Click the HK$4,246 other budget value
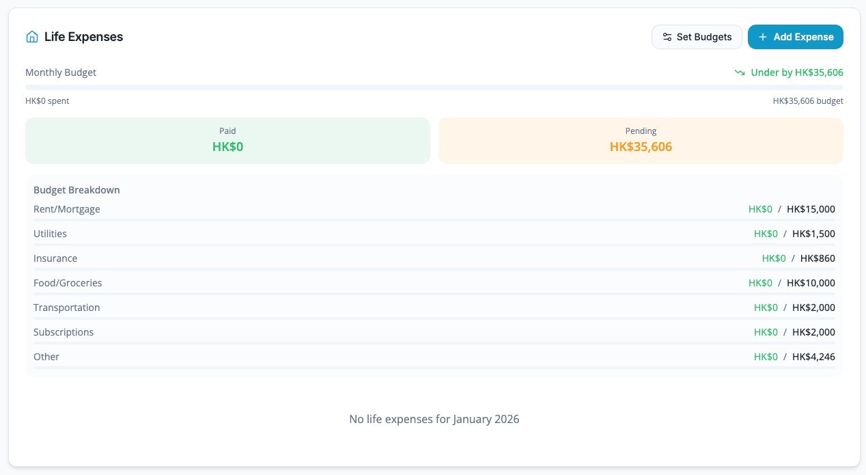The image size is (866, 475). pyautogui.click(x=813, y=357)
